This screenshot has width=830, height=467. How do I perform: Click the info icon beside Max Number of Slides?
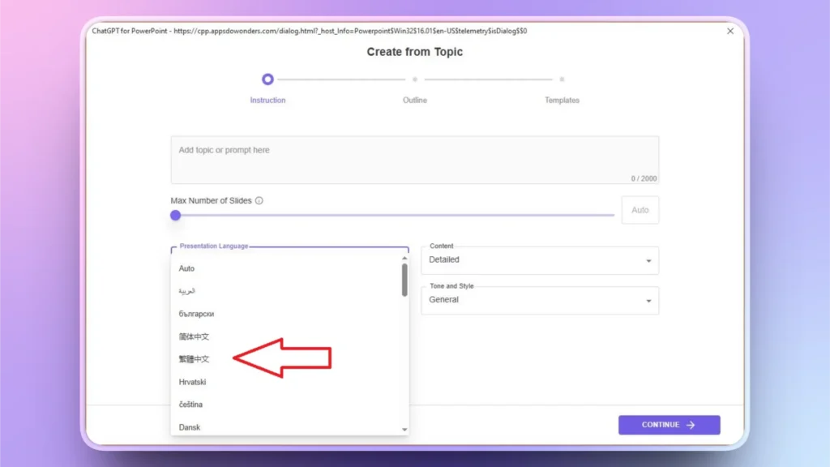pos(259,201)
